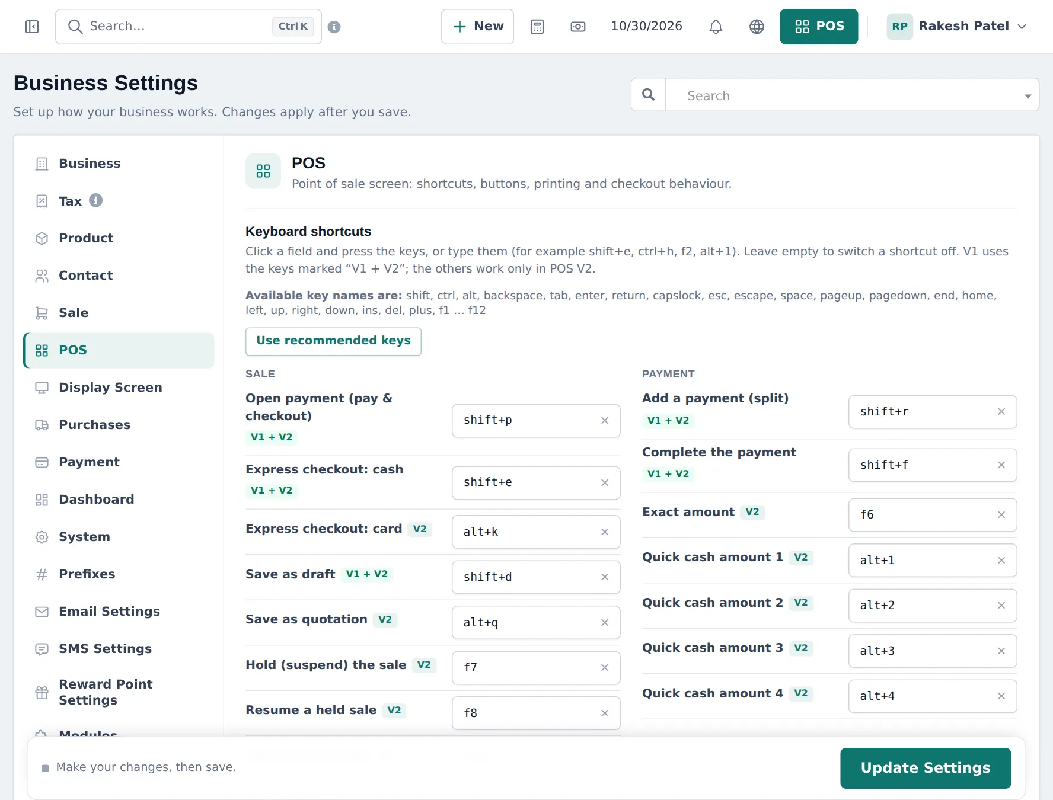Edit the Express checkout cash field shift+e

point(536,483)
